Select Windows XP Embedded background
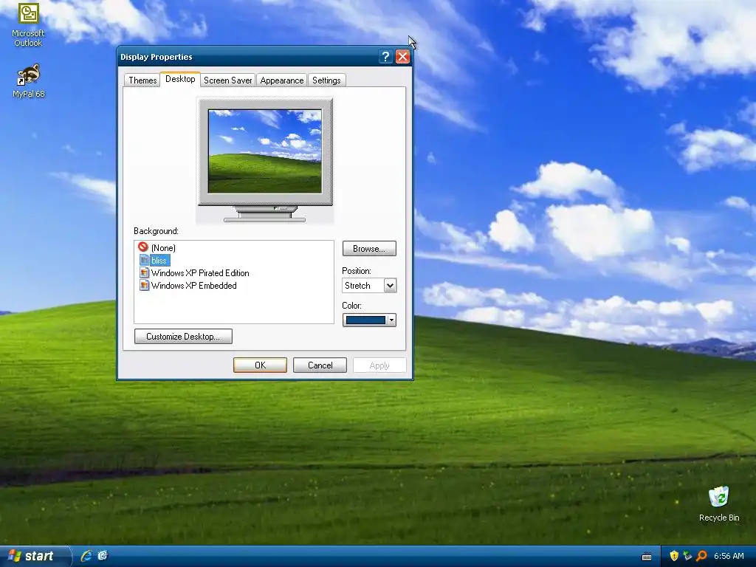 194,286
